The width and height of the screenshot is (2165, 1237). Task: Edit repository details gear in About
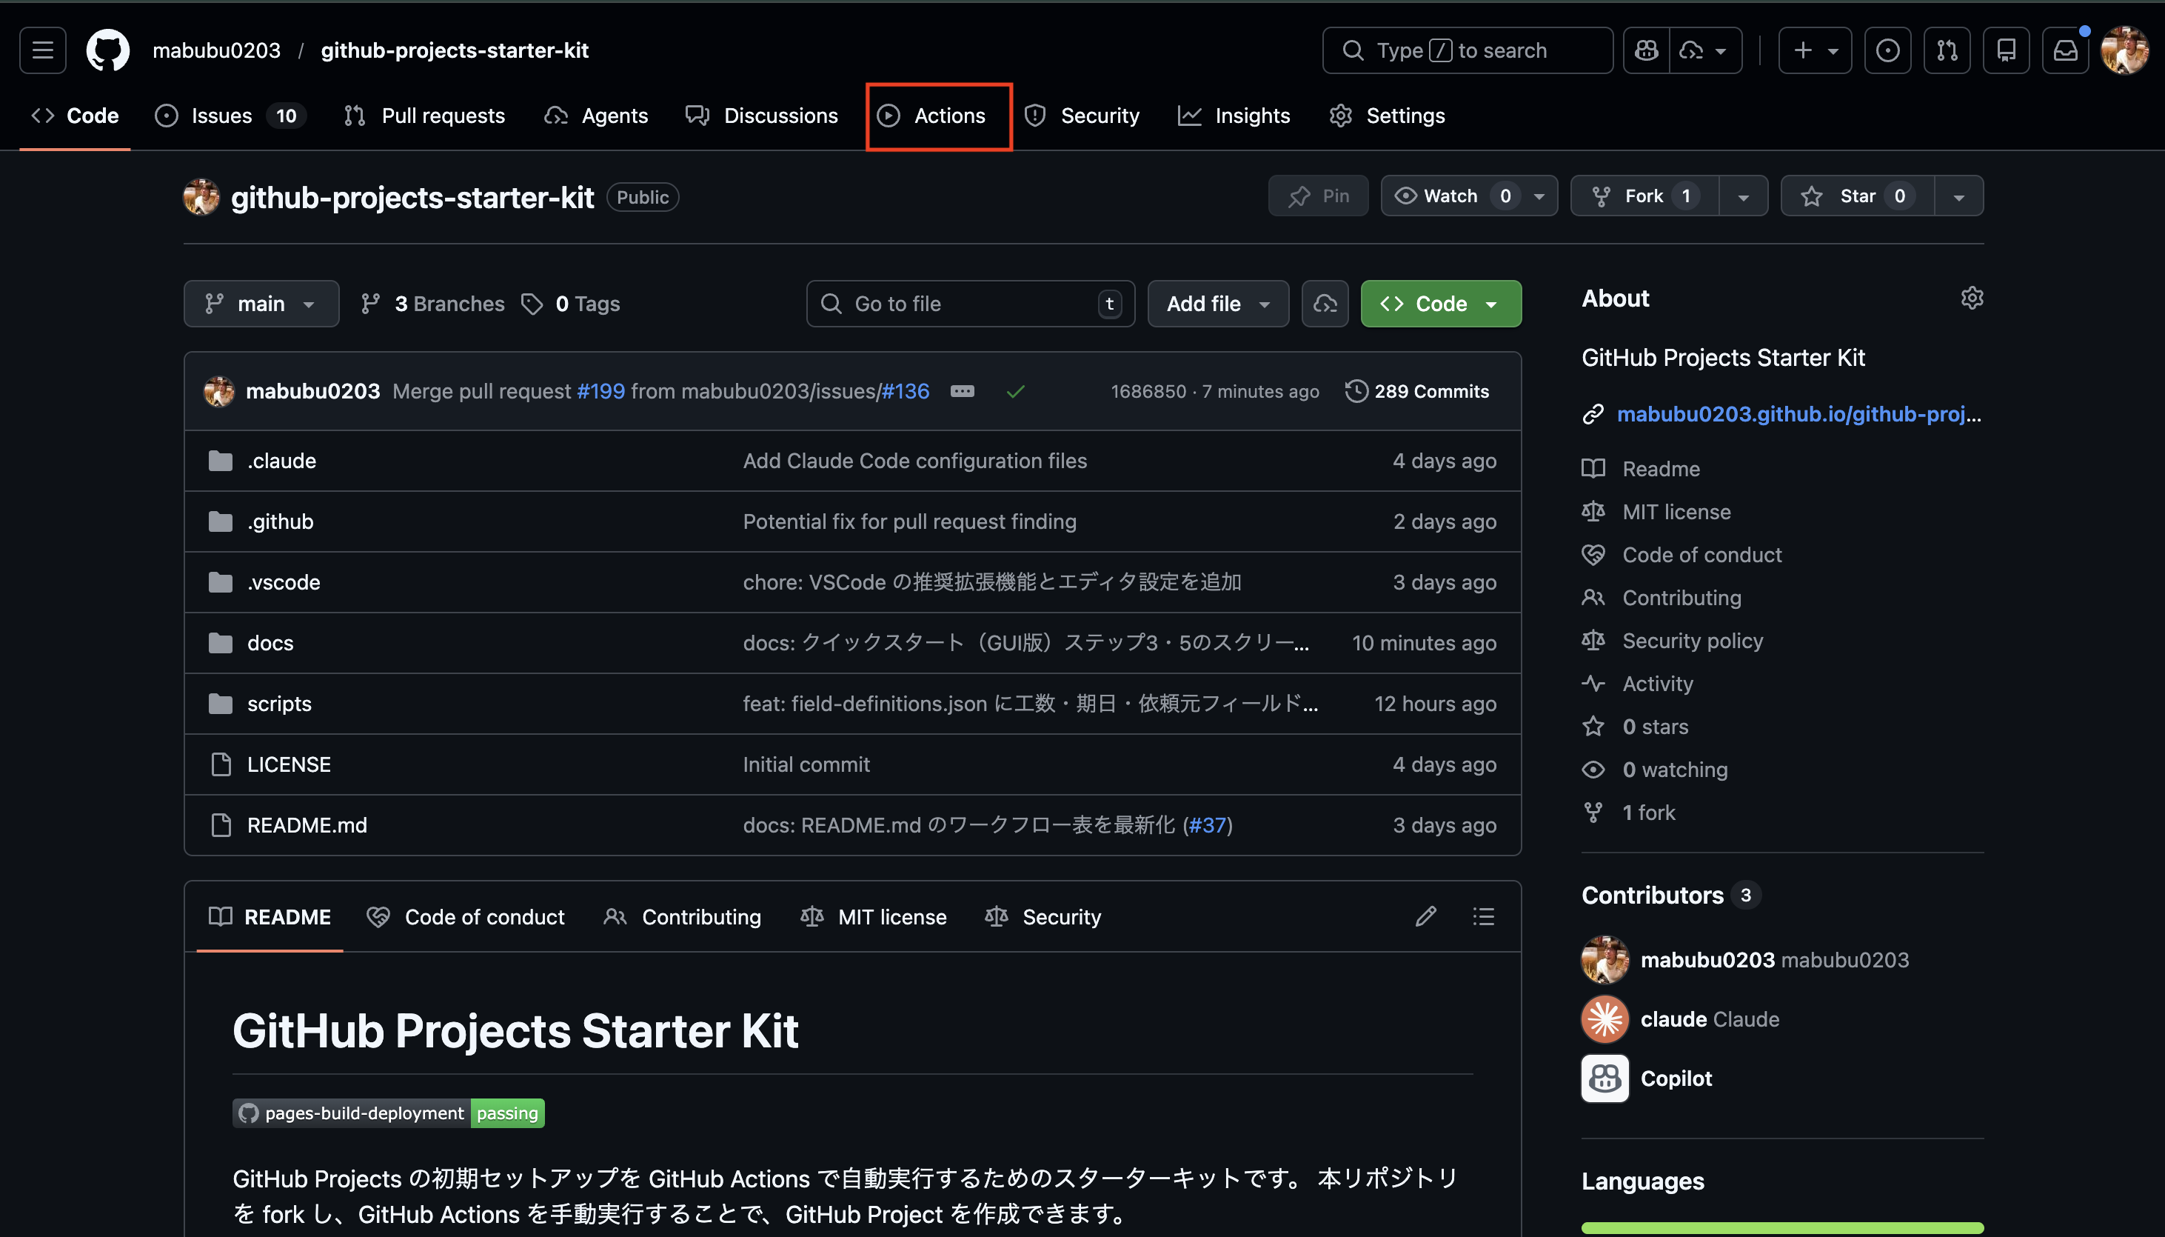[x=1972, y=299]
